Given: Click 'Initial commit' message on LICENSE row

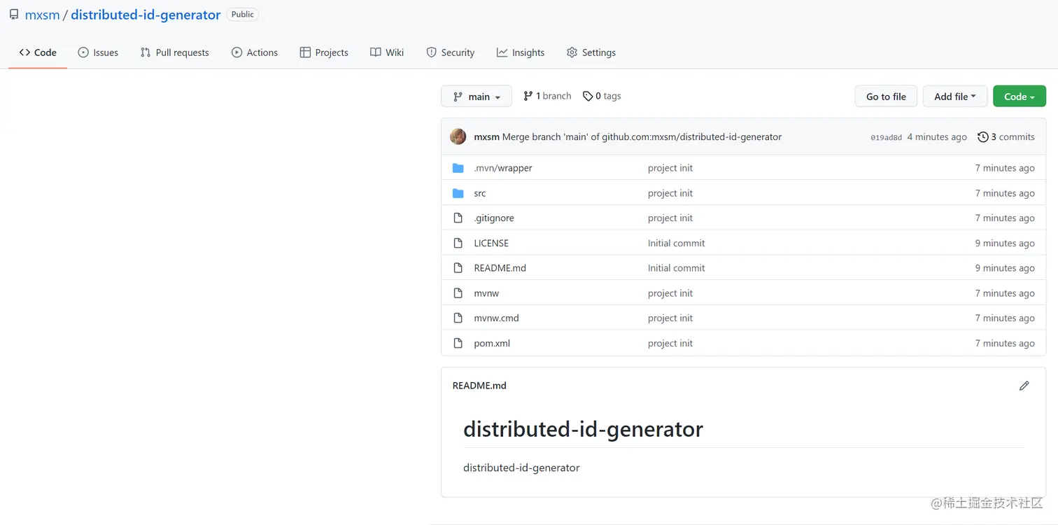Looking at the screenshot, I should [676, 243].
